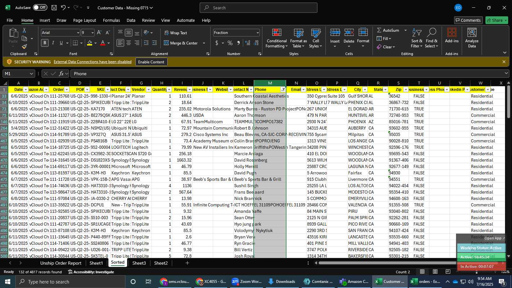
Task: Click Decrease Font Size icon
Action: coord(108,33)
